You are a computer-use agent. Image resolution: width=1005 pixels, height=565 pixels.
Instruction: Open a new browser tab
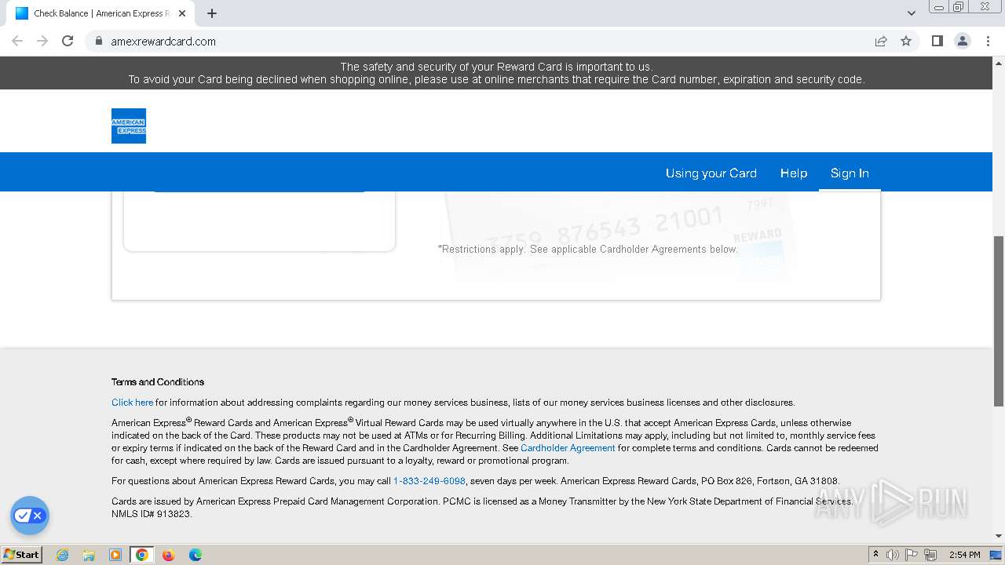click(x=212, y=13)
